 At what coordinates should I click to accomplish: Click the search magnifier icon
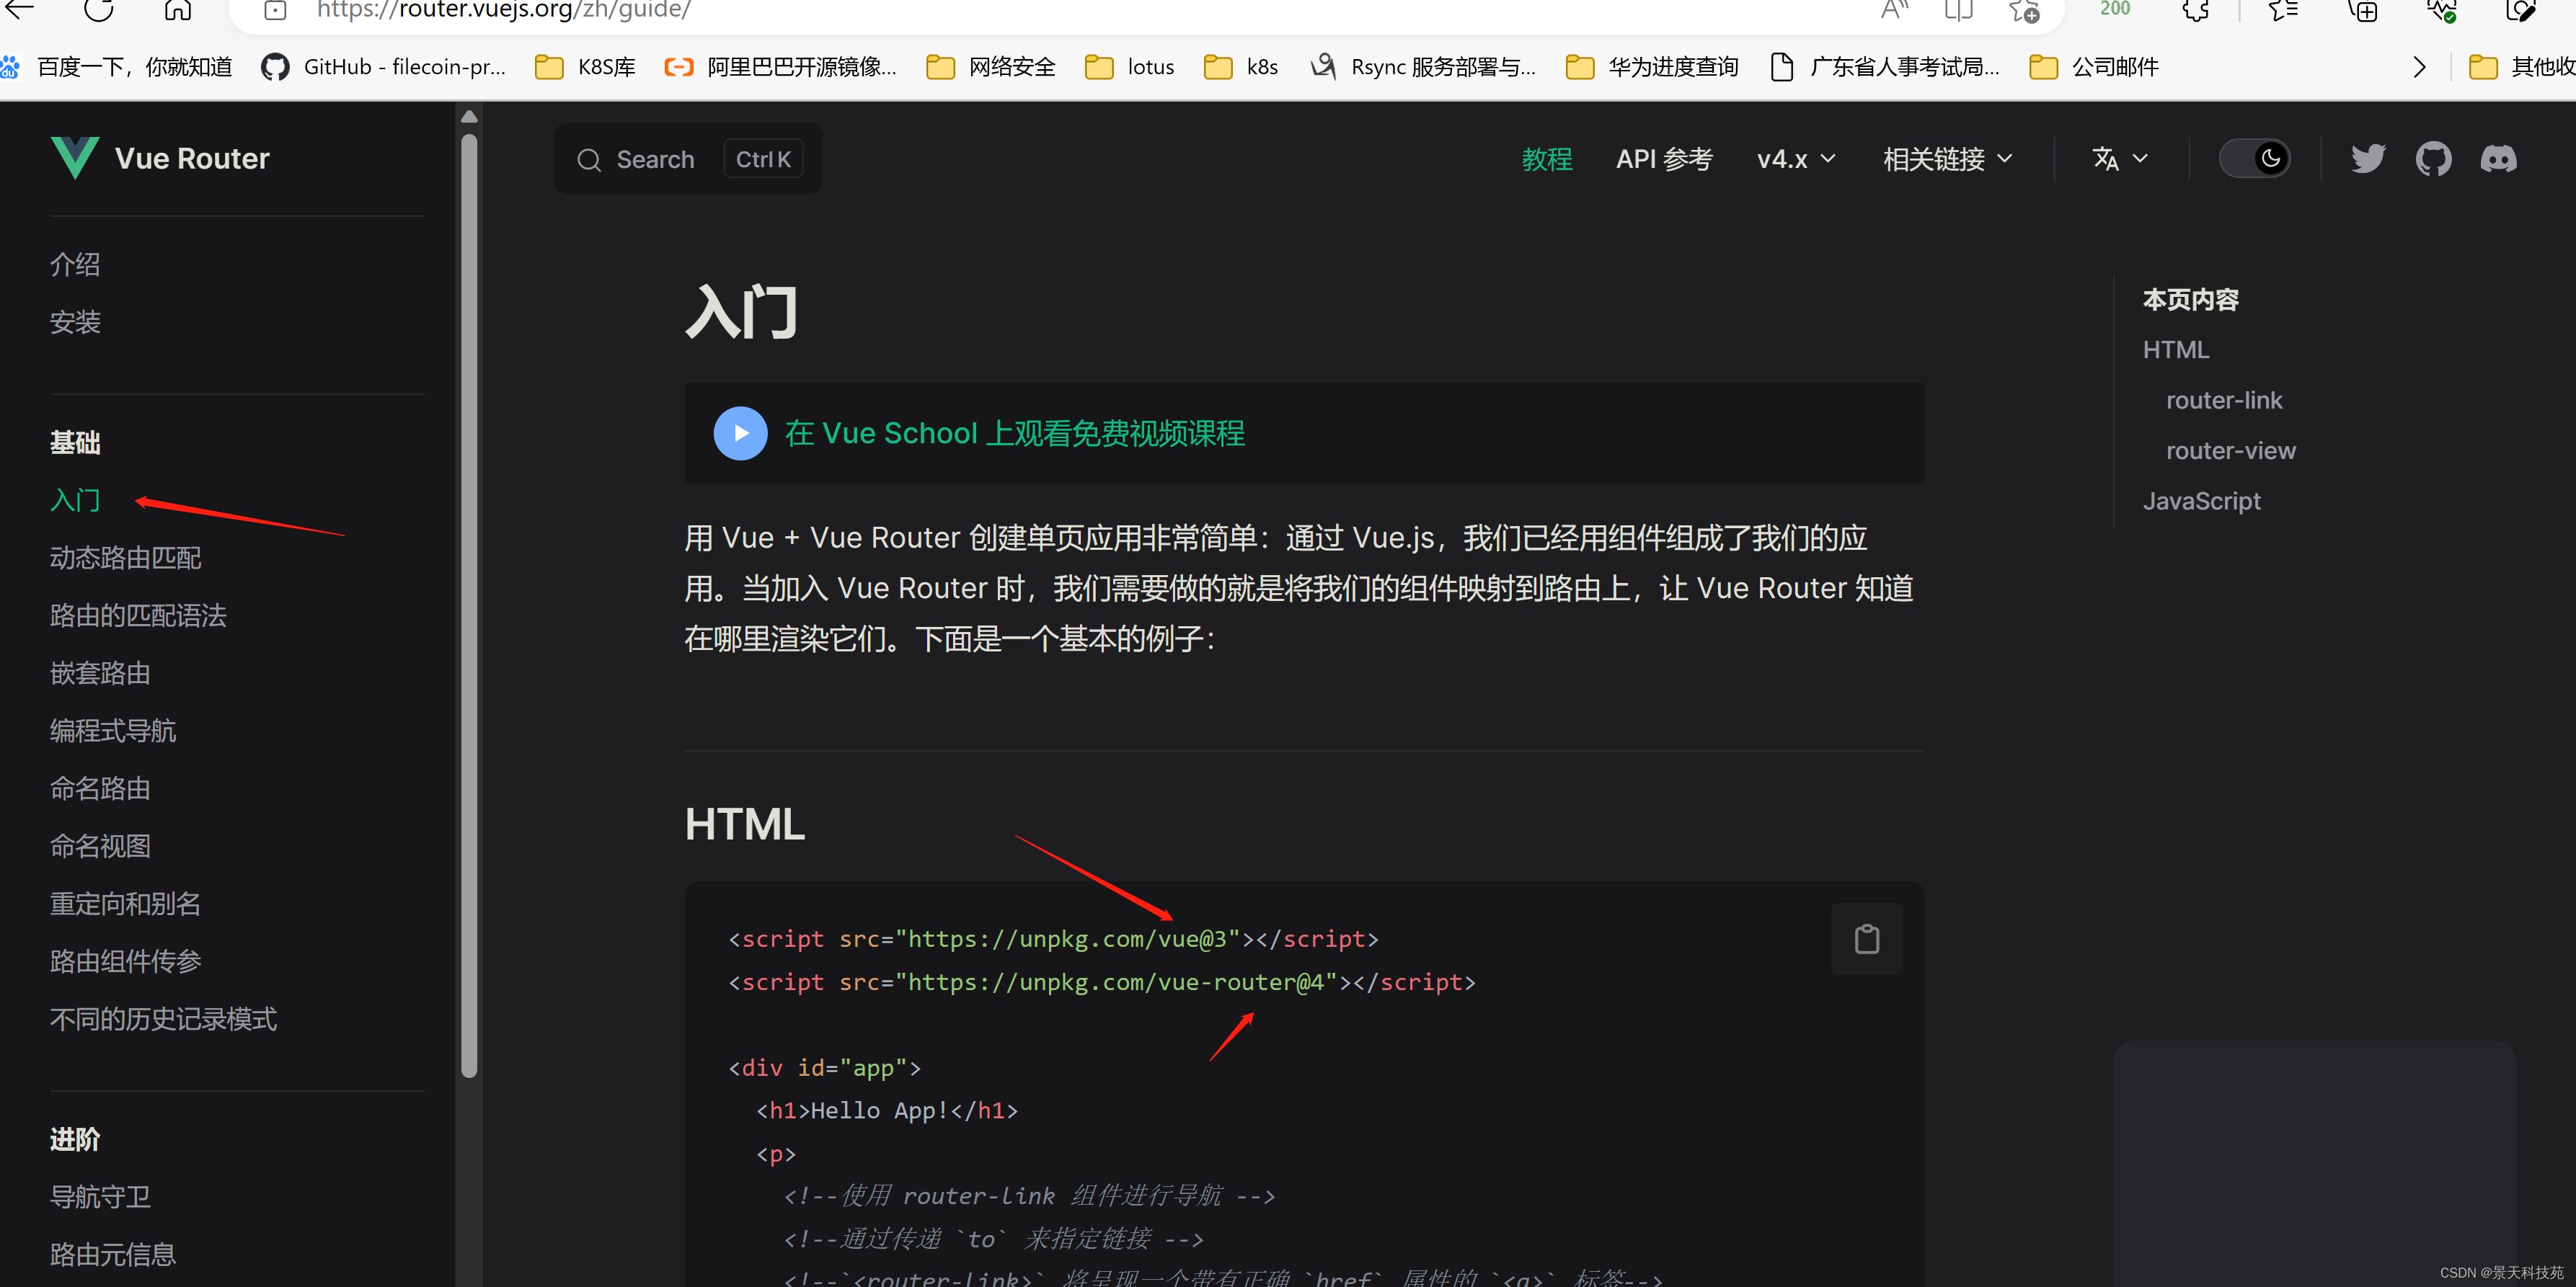[589, 160]
